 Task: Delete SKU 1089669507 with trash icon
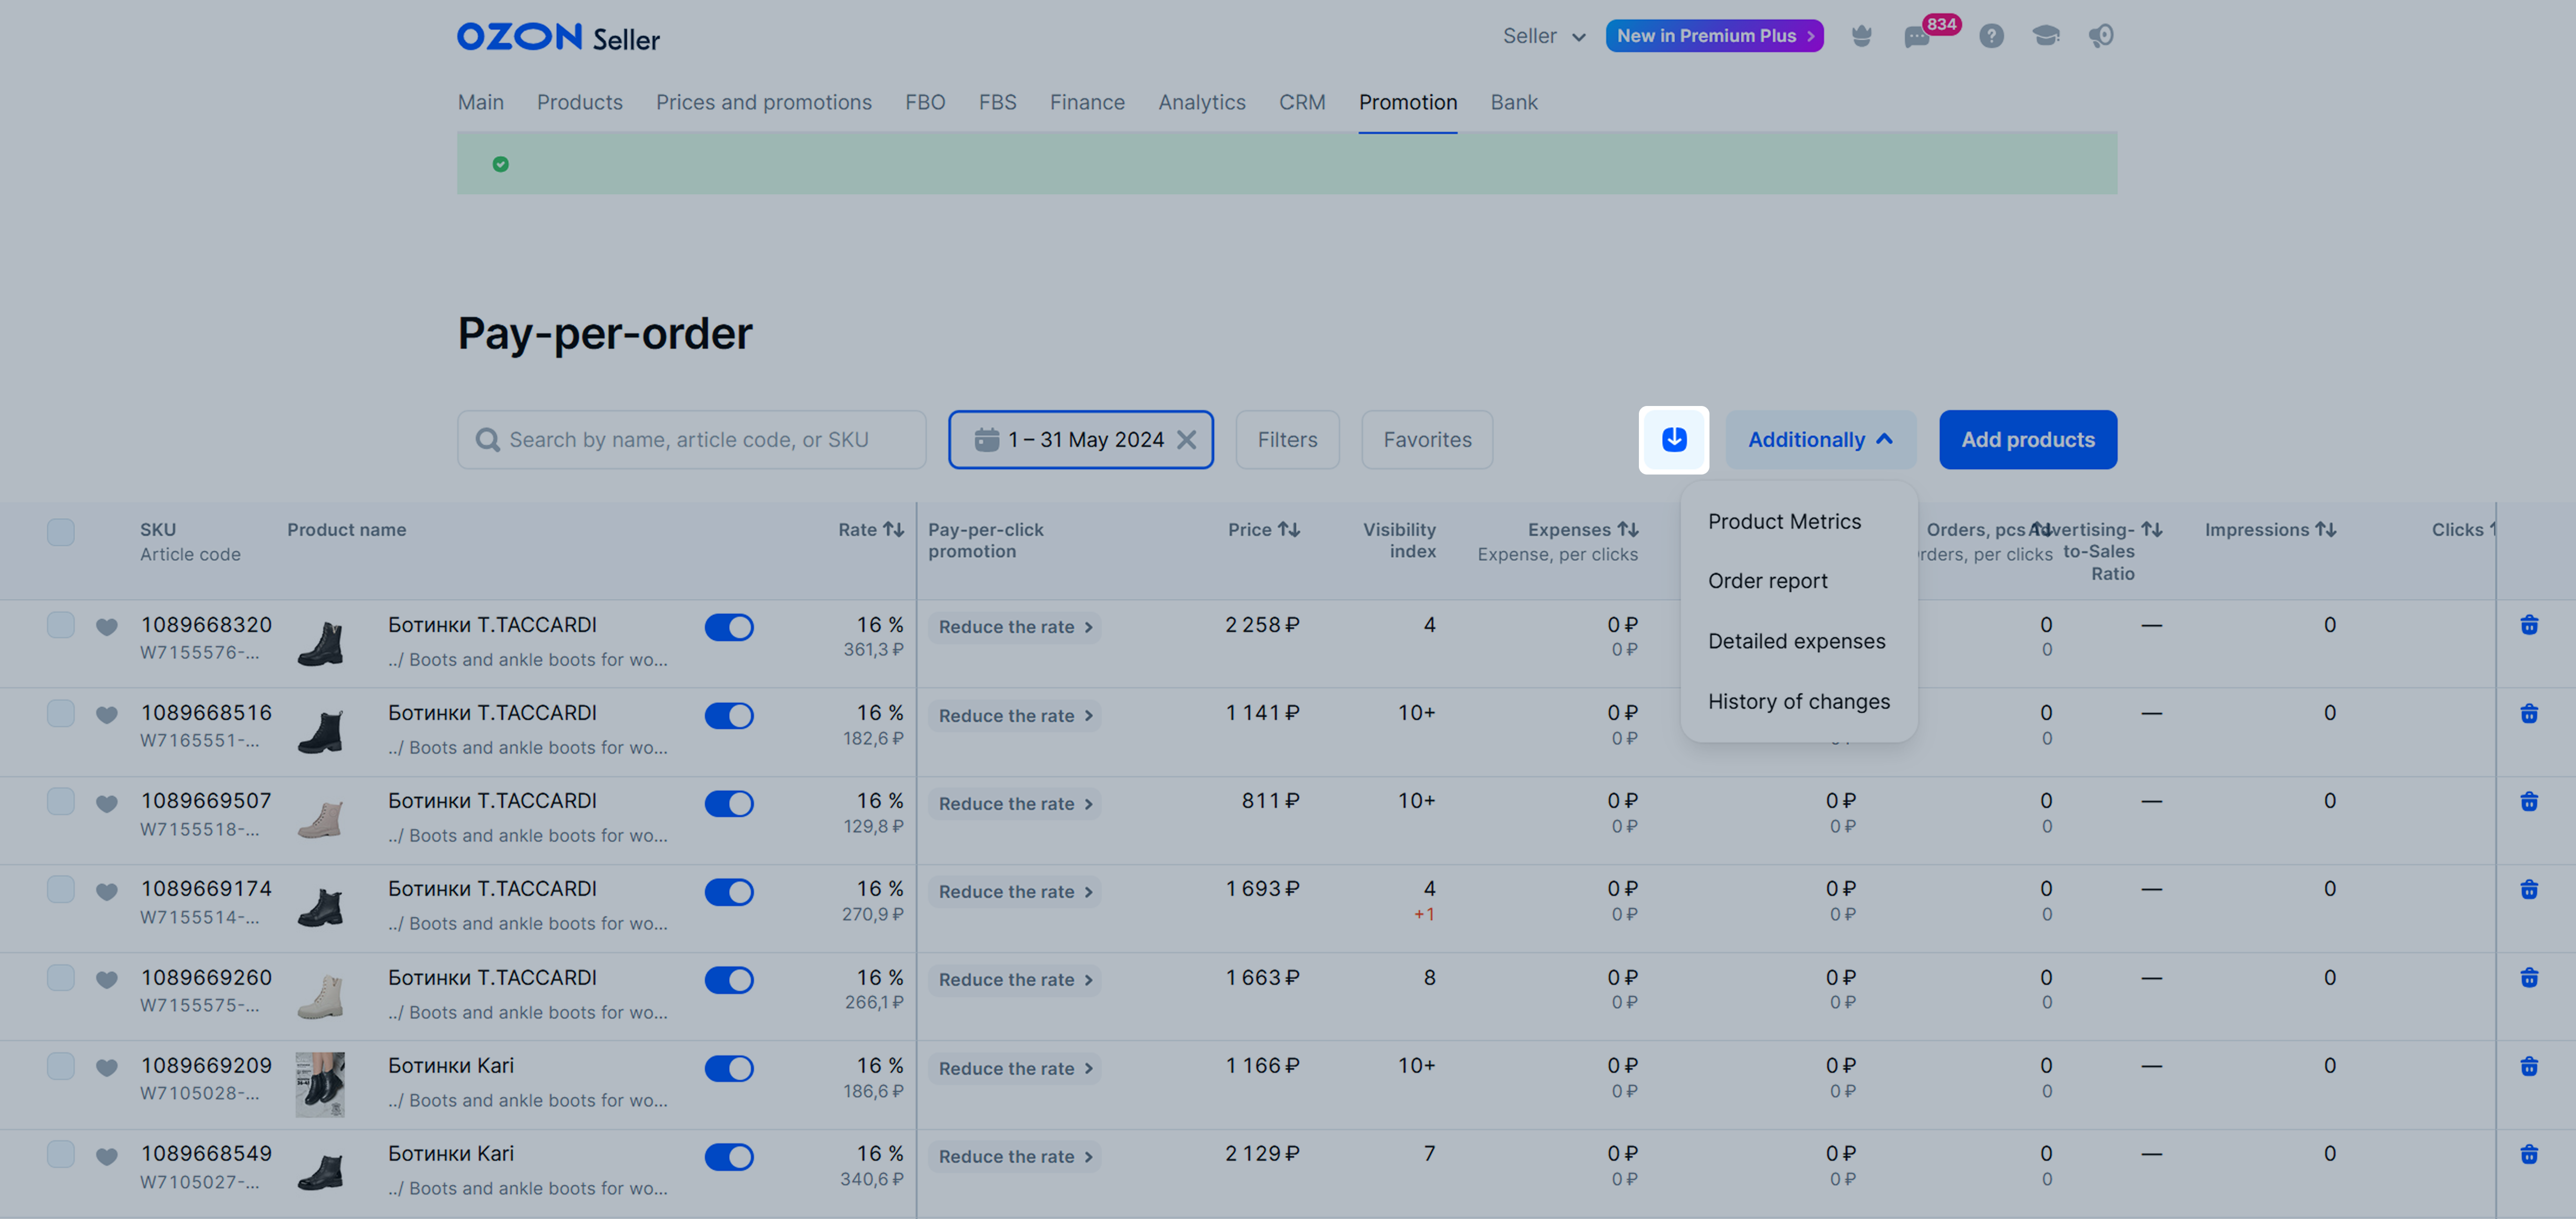pos(2529,801)
